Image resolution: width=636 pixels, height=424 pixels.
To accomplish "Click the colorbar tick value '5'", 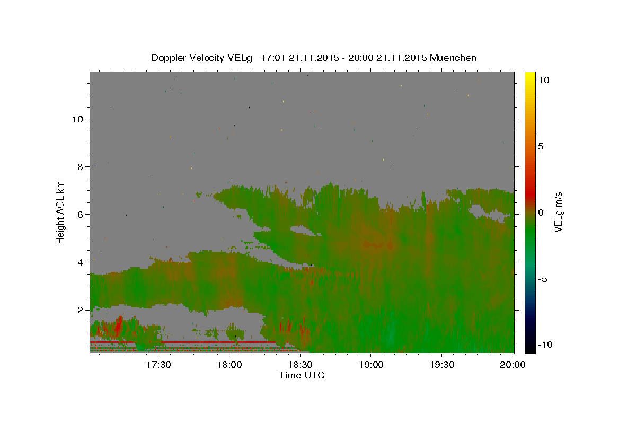I will click(x=541, y=146).
